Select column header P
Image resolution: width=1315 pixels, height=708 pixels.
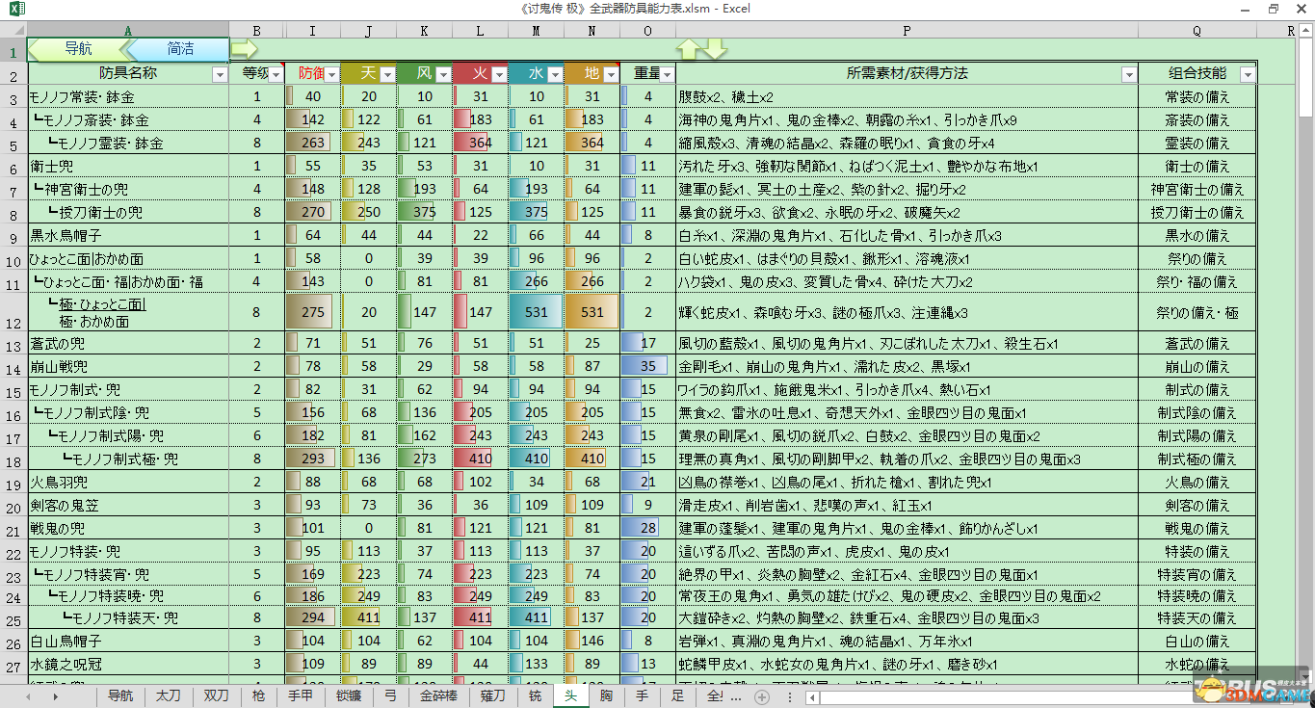coord(907,31)
